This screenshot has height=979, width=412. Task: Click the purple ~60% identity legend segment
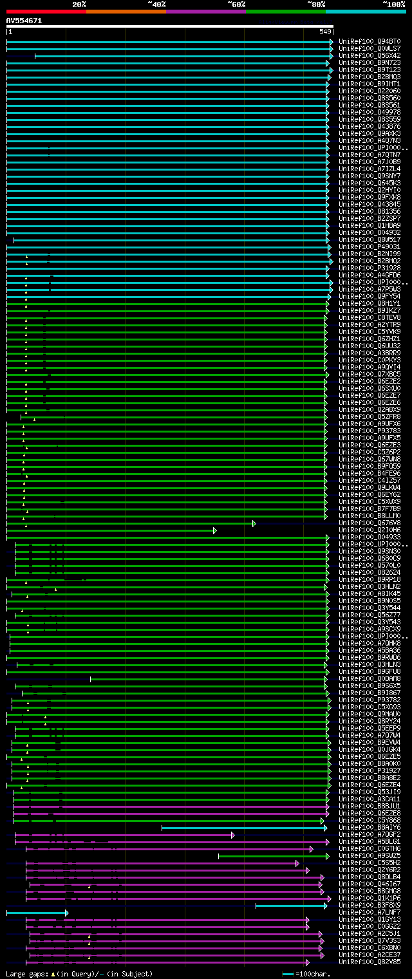(206, 11)
